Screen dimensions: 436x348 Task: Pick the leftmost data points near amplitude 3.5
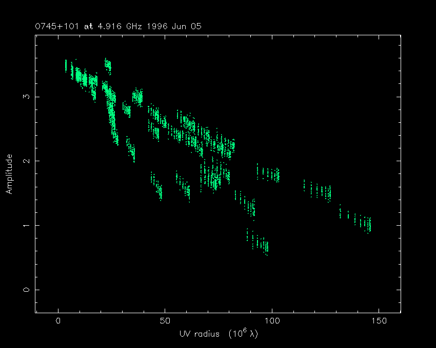66,66
